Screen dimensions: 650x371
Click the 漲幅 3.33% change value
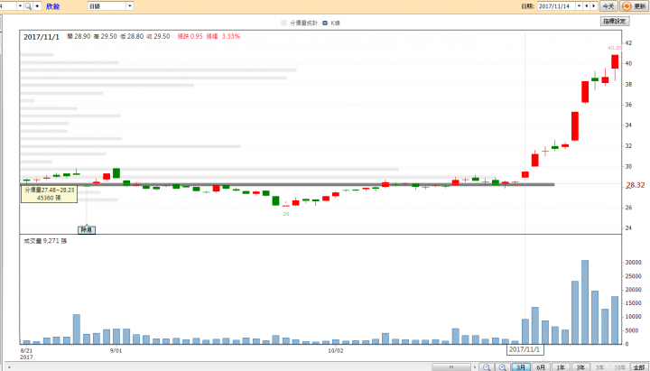223,36
